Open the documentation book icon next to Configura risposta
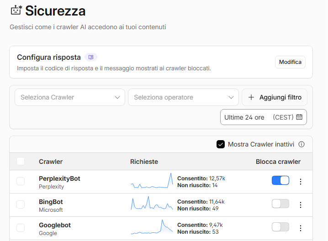 91,57
